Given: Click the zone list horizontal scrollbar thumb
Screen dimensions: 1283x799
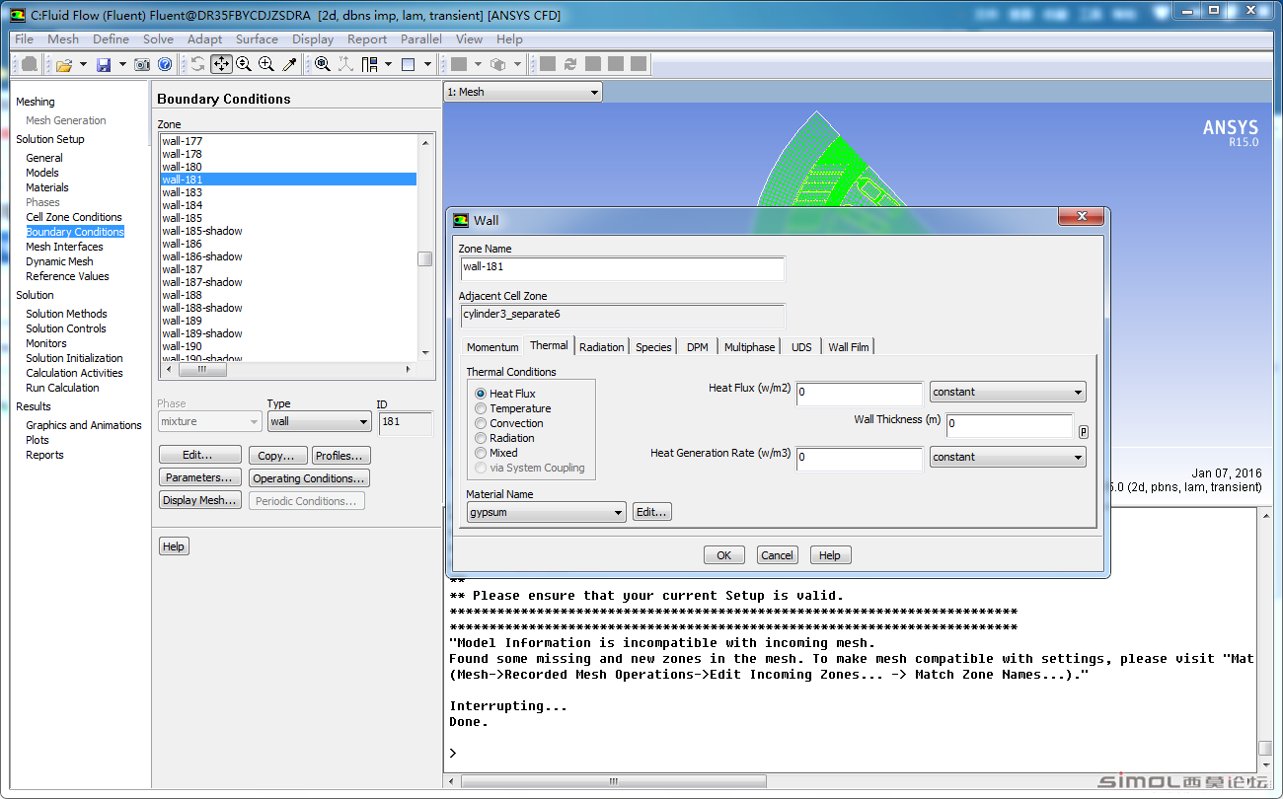Looking at the screenshot, I should [x=202, y=370].
